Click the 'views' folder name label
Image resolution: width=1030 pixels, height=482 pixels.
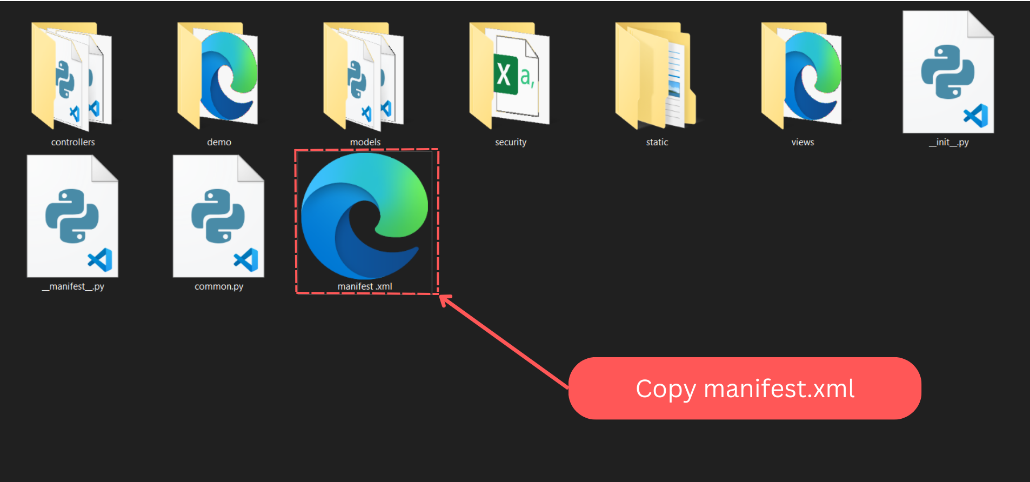coord(802,142)
